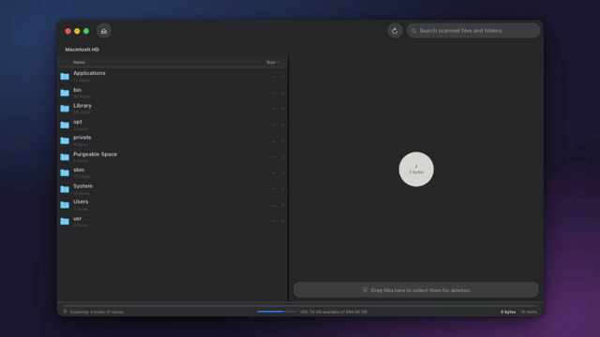Expand the sbin row chevron
600x337 pixels.
[x=283, y=172]
